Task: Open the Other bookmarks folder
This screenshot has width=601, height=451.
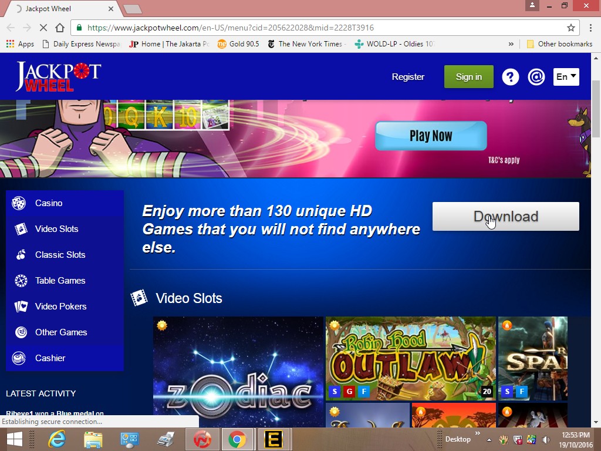Action: click(559, 43)
